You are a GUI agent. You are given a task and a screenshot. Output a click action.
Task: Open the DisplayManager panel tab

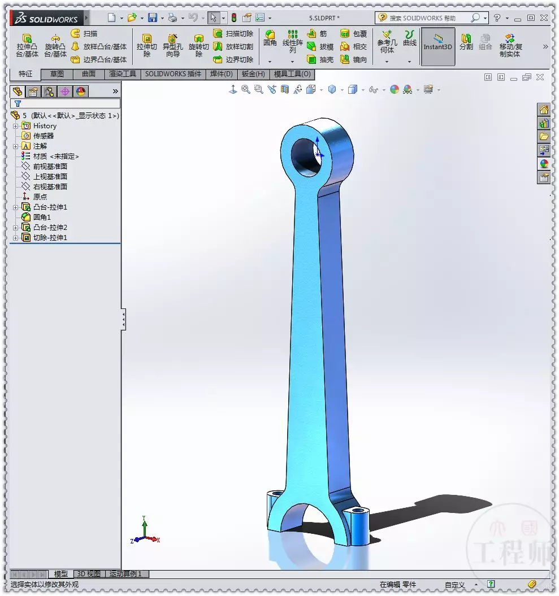81,91
